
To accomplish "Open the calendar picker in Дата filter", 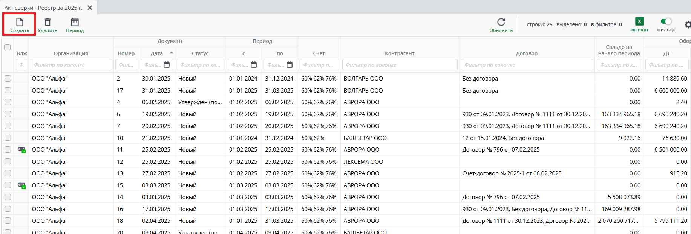I will (167, 65).
